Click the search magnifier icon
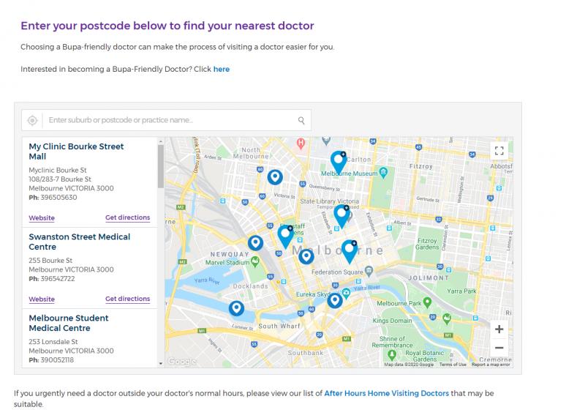585x410 pixels. pos(301,120)
